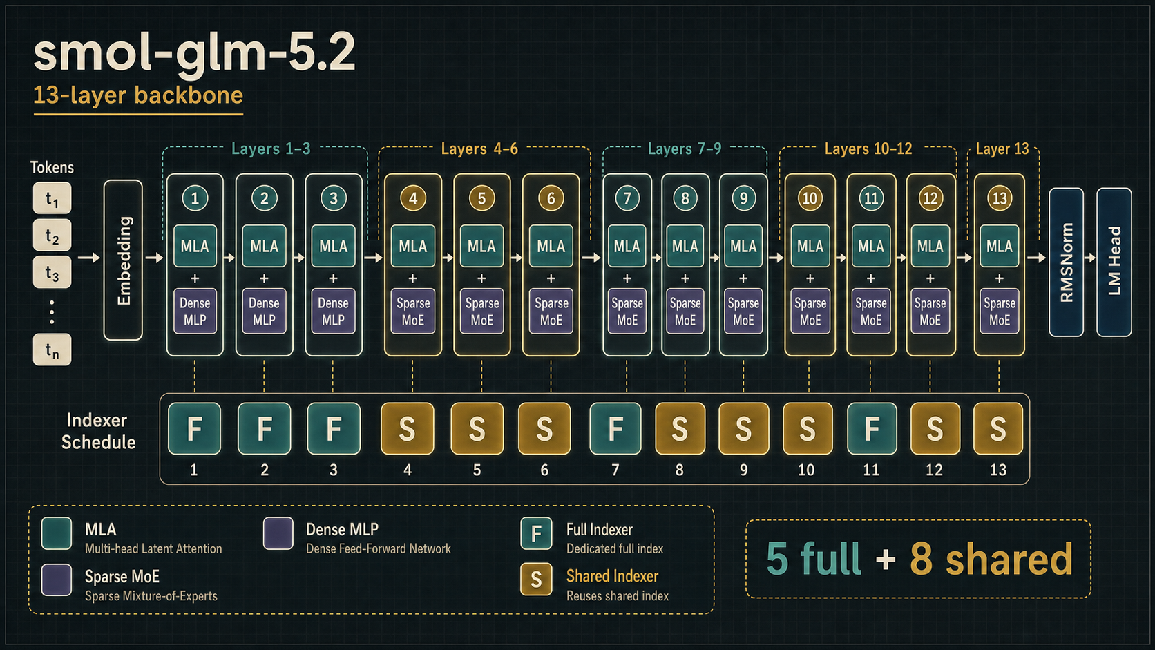Click the Shared Indexer S legend icon
This screenshot has width=1155, height=650.
(536, 580)
